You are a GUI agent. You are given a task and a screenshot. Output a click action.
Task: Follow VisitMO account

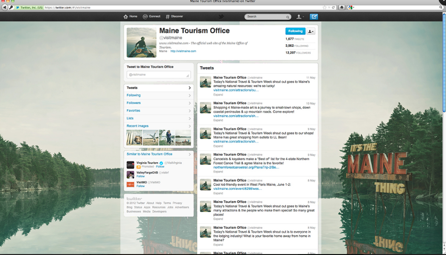click(141, 186)
